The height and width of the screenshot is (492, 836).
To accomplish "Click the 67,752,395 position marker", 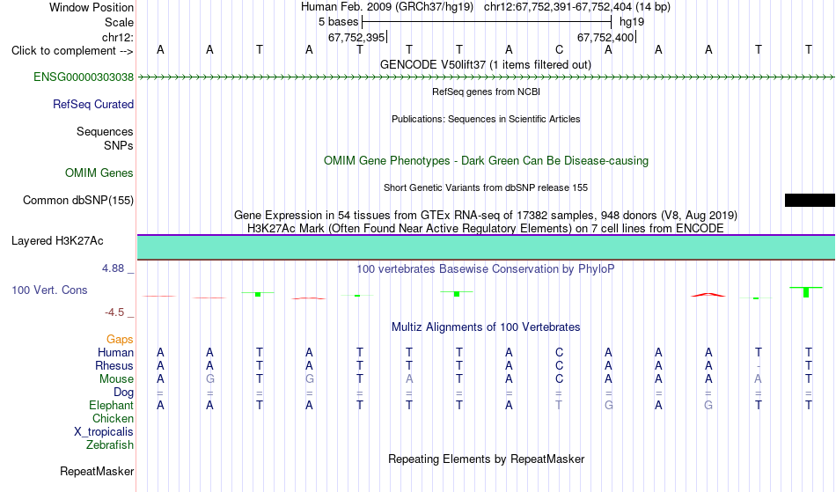I will point(356,37).
